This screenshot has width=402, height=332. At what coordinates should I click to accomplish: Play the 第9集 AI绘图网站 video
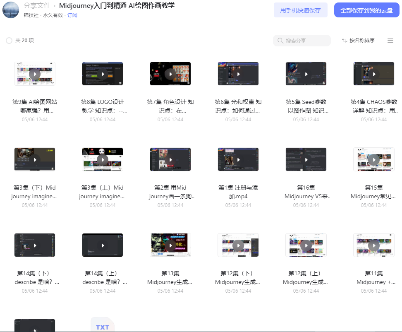tap(35, 74)
